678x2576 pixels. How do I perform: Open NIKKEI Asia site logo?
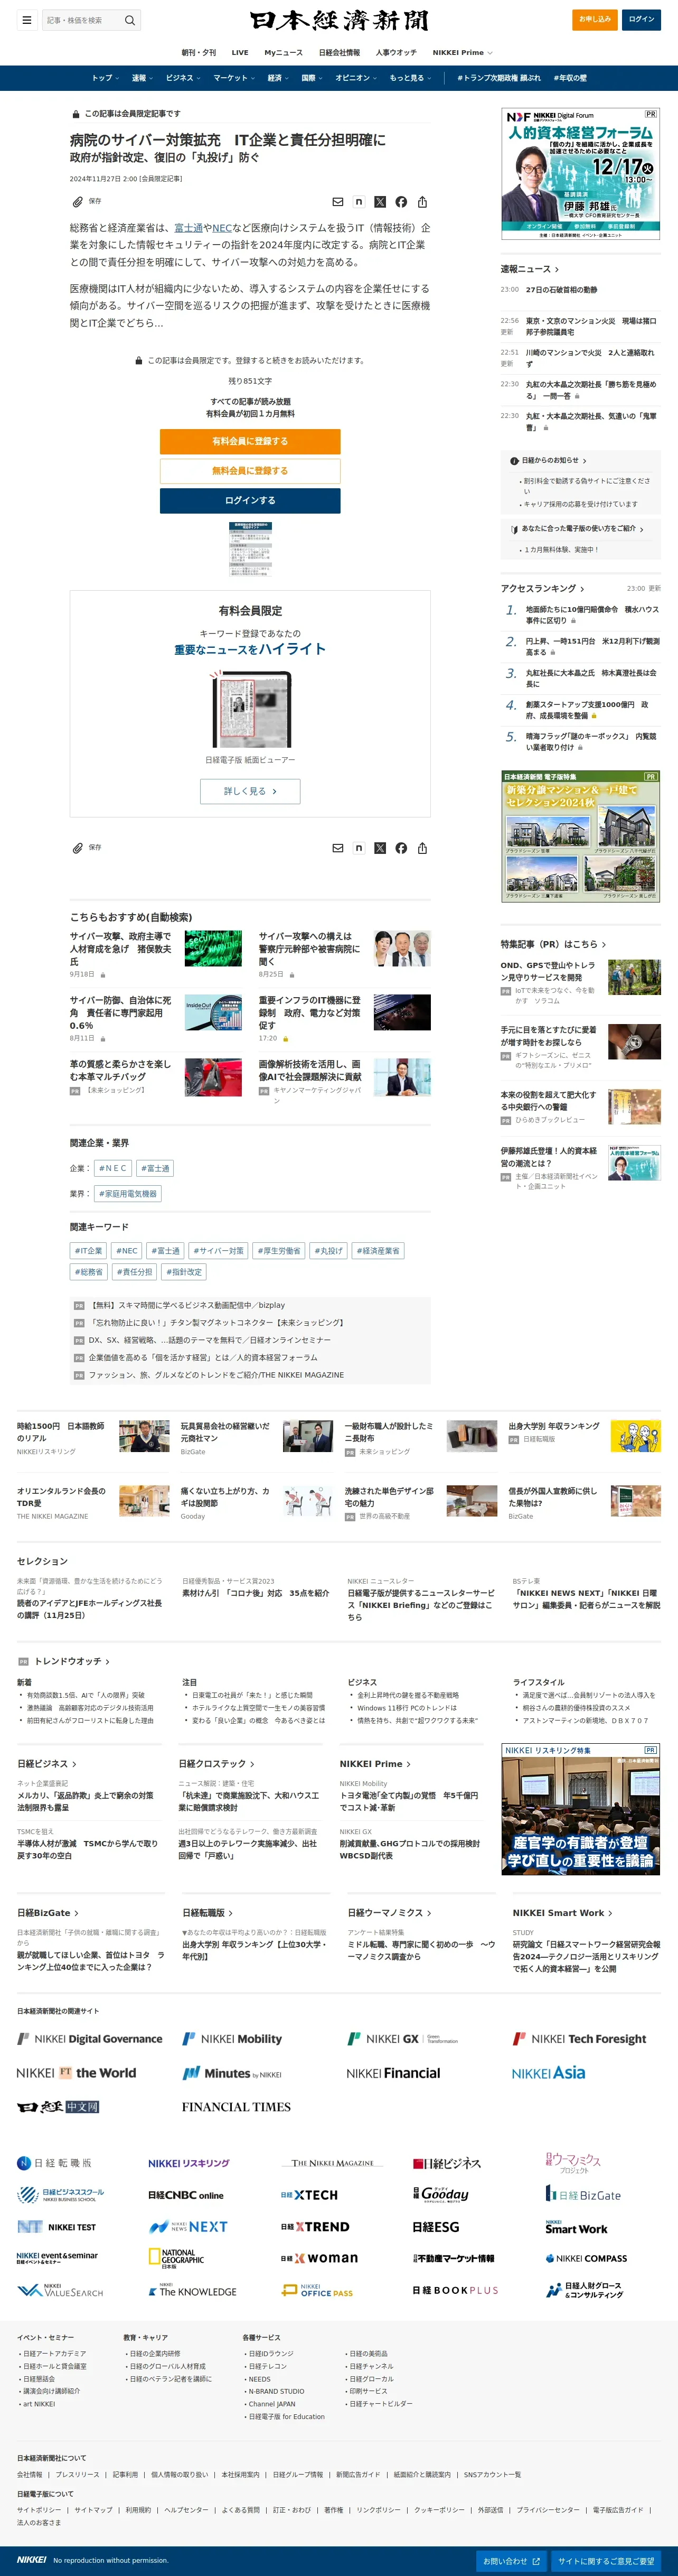[x=548, y=2073]
